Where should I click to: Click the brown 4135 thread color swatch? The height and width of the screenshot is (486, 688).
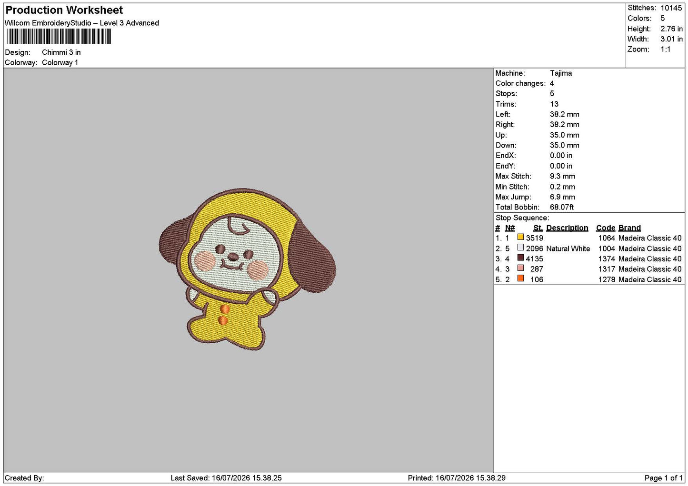520,258
